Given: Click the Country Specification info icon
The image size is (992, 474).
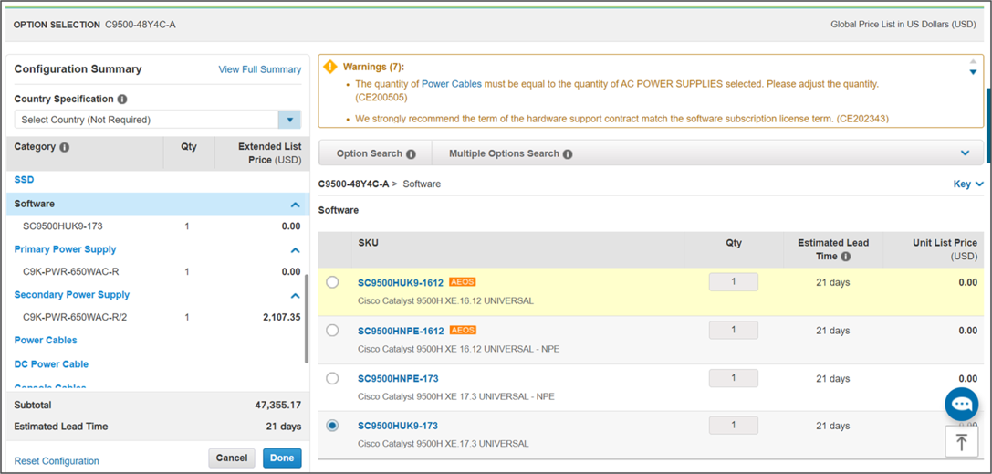Looking at the screenshot, I should click(122, 100).
